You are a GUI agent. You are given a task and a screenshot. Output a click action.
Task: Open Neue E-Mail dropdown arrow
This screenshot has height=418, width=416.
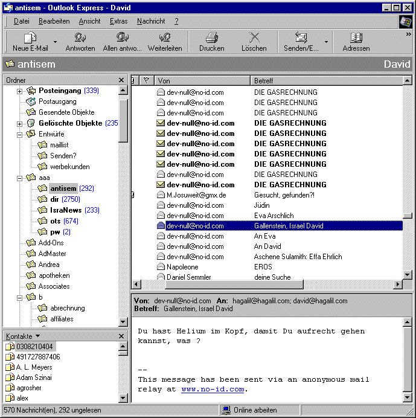pos(55,42)
